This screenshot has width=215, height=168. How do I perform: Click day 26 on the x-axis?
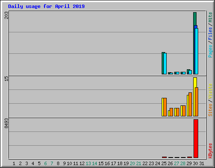170,163
